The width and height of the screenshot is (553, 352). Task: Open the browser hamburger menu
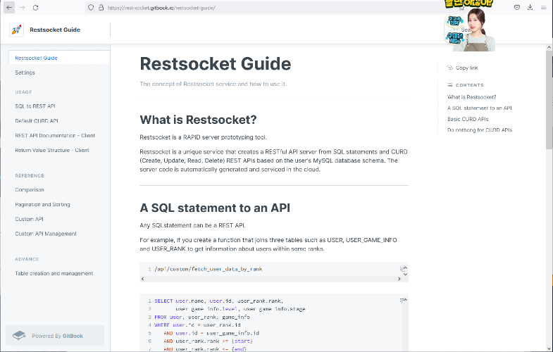point(543,7)
